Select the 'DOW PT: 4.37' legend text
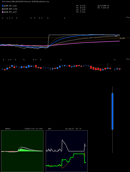Screen dimensions: 130x172 [x=10, y=12]
